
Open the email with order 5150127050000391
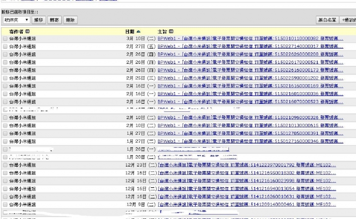pos(250,133)
